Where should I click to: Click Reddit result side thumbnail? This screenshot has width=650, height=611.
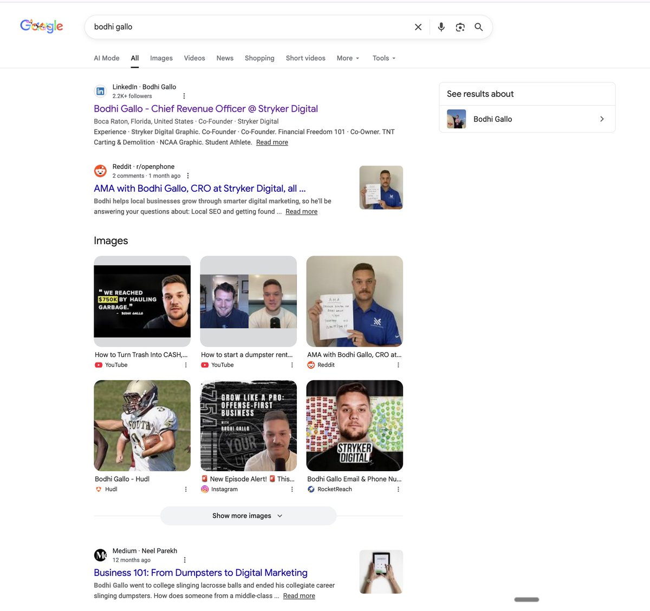pos(381,187)
